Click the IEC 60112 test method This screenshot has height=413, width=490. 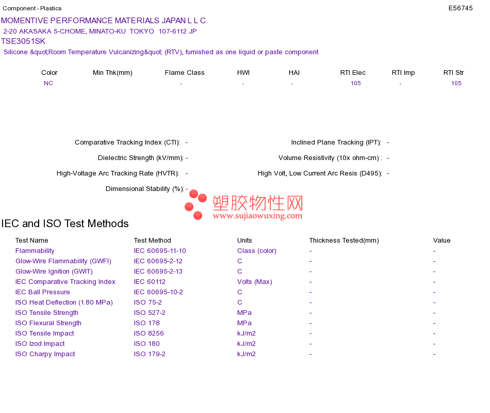point(150,282)
